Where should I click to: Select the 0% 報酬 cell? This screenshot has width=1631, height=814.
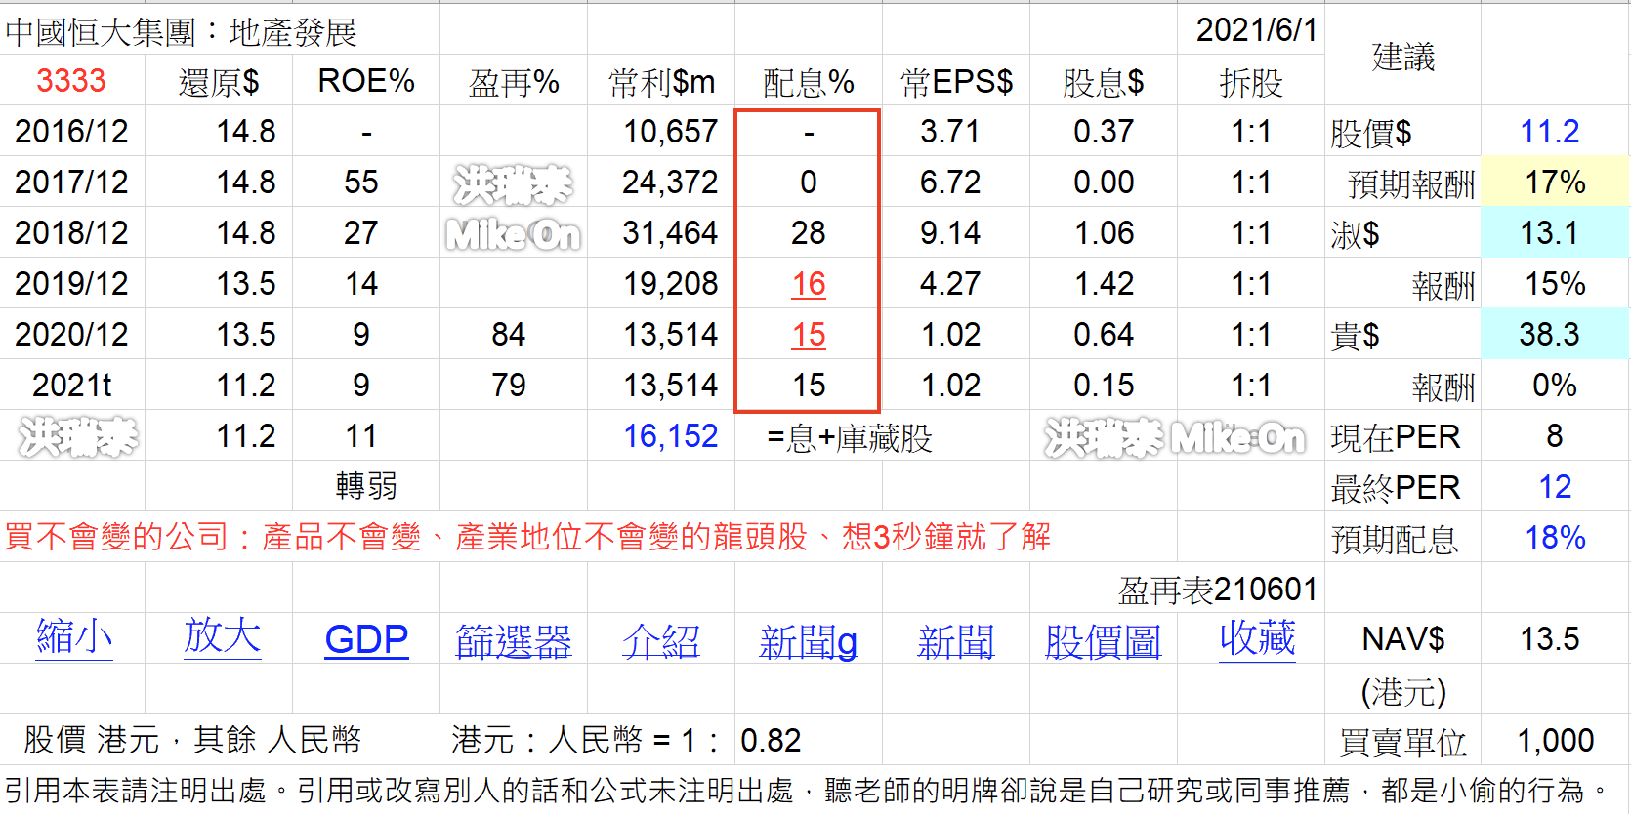(1555, 385)
